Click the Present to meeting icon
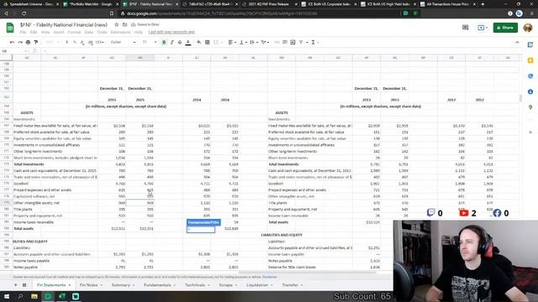The image size is (538, 302). pyautogui.click(x=482, y=28)
